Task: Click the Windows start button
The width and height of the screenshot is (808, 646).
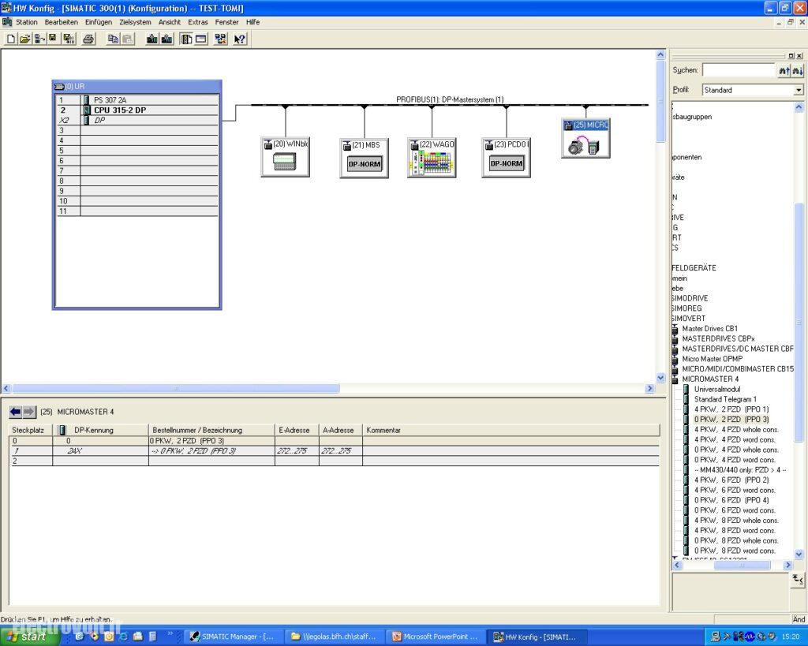Action: (x=29, y=636)
